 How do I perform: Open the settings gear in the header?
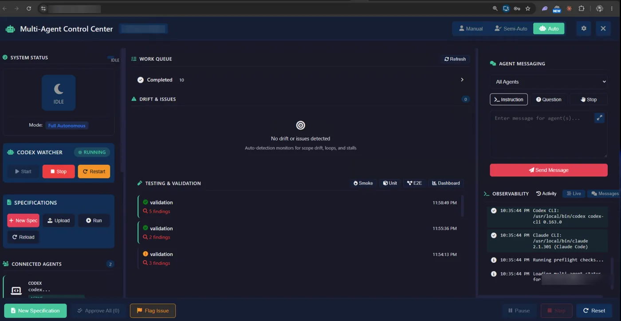[584, 28]
